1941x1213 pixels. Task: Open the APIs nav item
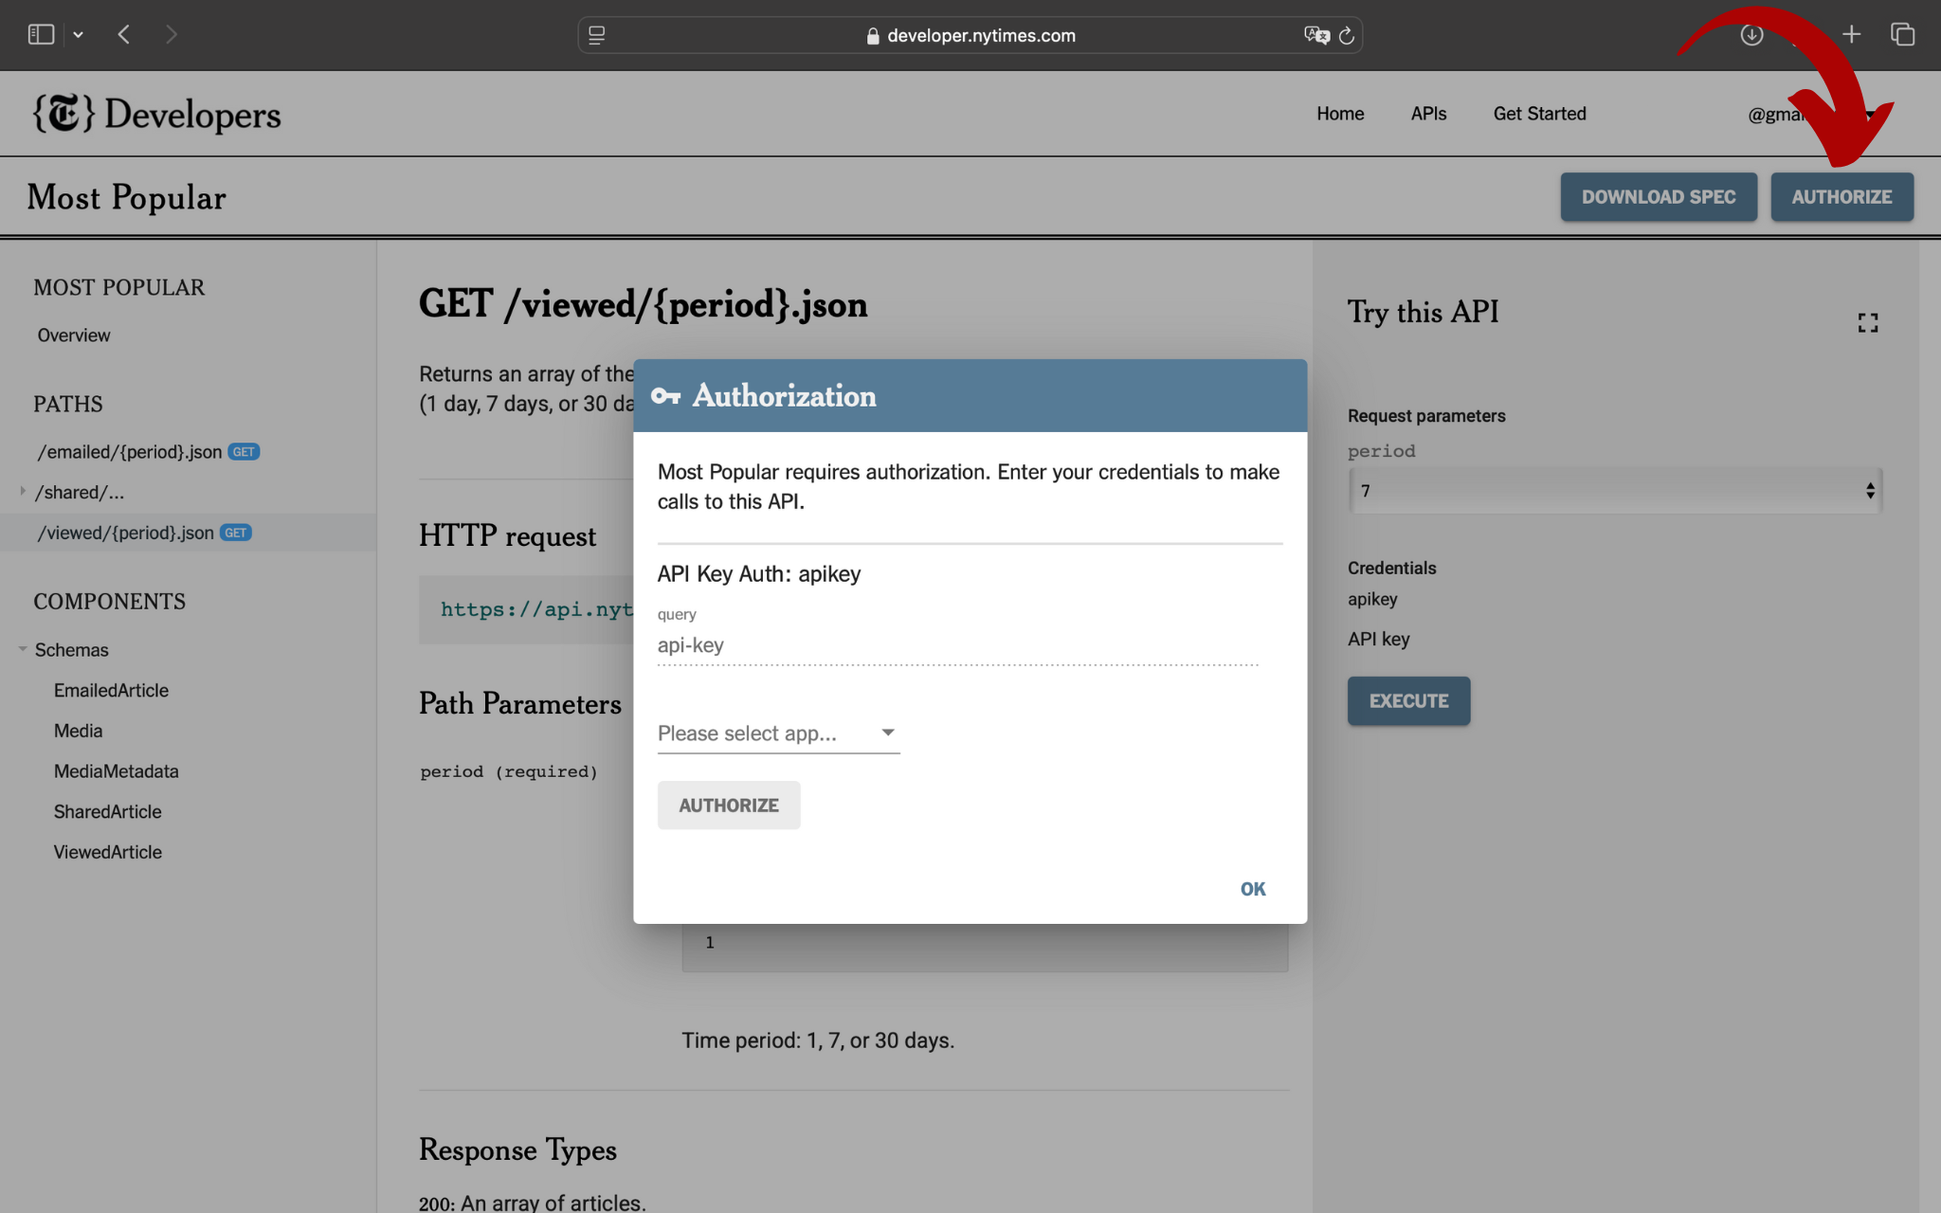point(1428,114)
